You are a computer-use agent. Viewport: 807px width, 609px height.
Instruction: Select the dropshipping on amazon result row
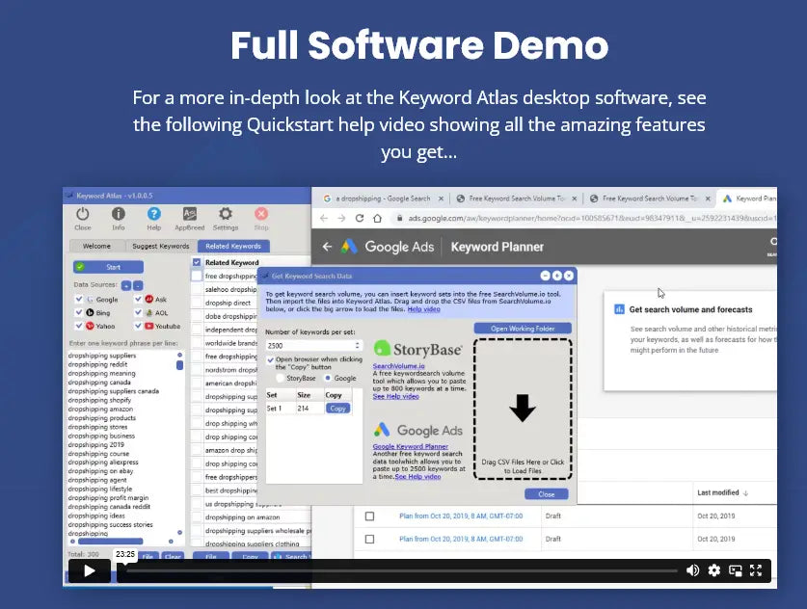click(252, 516)
